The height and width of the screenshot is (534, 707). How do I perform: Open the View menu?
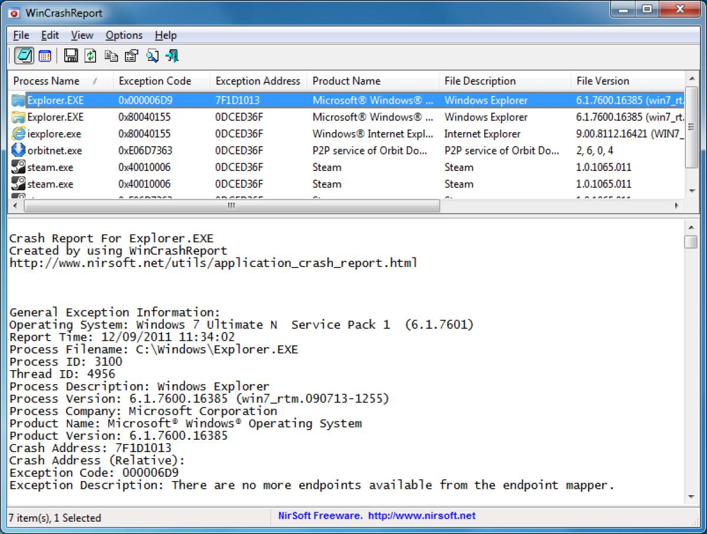[x=82, y=35]
